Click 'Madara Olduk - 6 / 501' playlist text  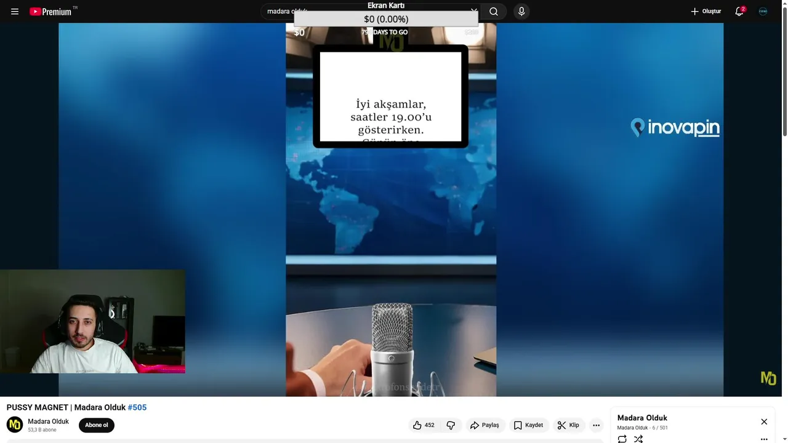[643, 428]
